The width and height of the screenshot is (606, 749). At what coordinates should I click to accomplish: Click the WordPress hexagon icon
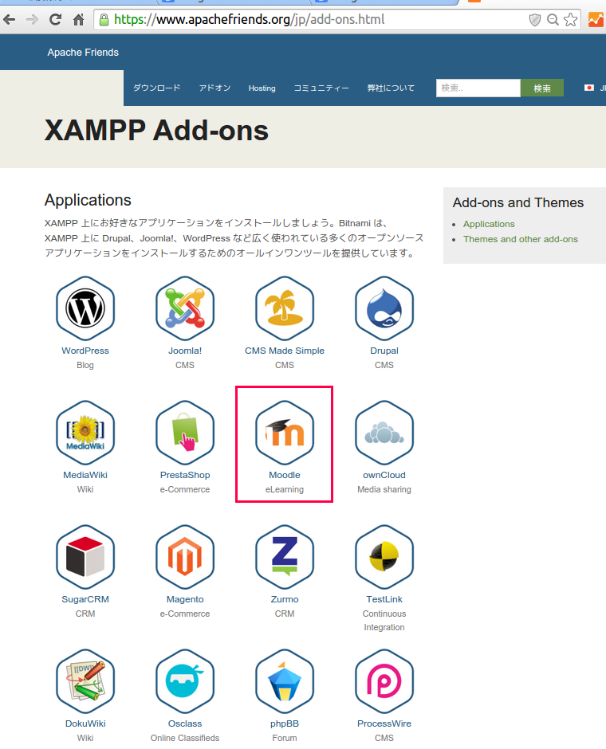click(x=85, y=308)
